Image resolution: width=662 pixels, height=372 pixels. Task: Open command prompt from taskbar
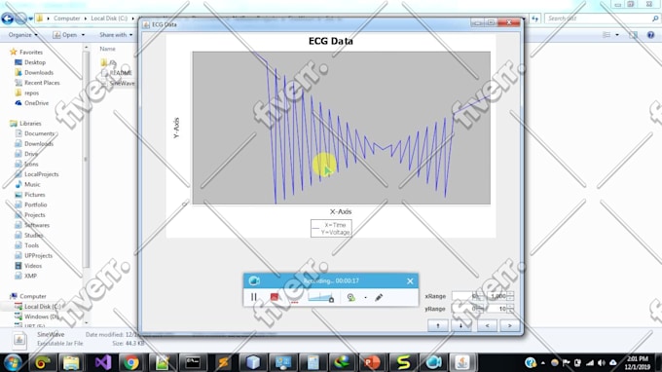(x=193, y=362)
